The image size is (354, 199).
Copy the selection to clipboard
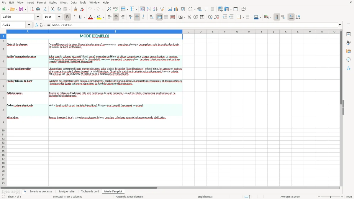(59, 9)
